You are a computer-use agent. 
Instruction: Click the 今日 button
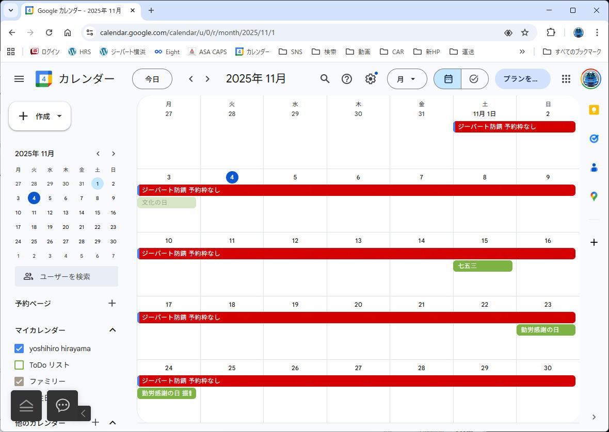point(152,79)
